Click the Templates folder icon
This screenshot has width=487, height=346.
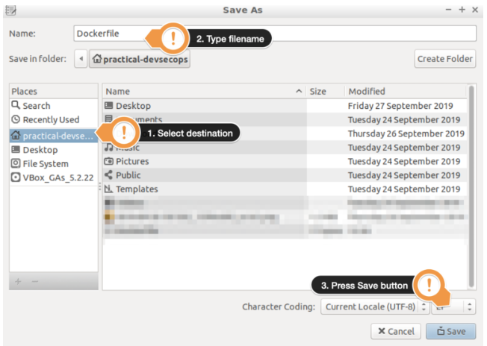coord(108,189)
